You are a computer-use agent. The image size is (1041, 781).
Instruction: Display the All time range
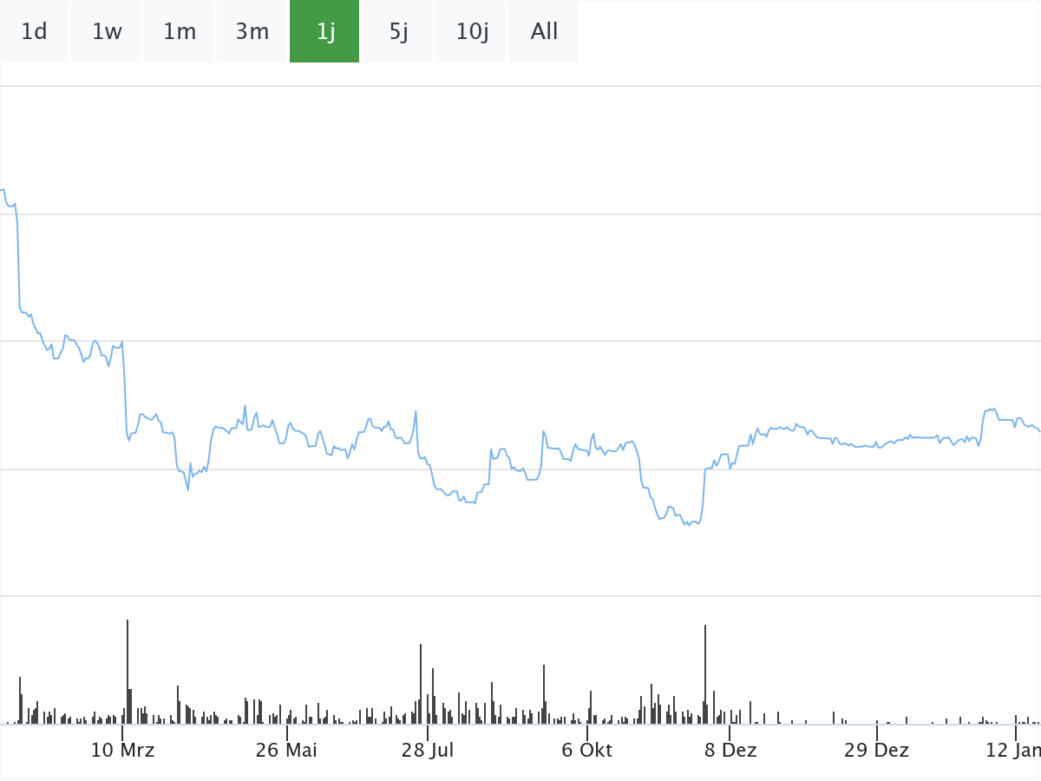(x=544, y=32)
